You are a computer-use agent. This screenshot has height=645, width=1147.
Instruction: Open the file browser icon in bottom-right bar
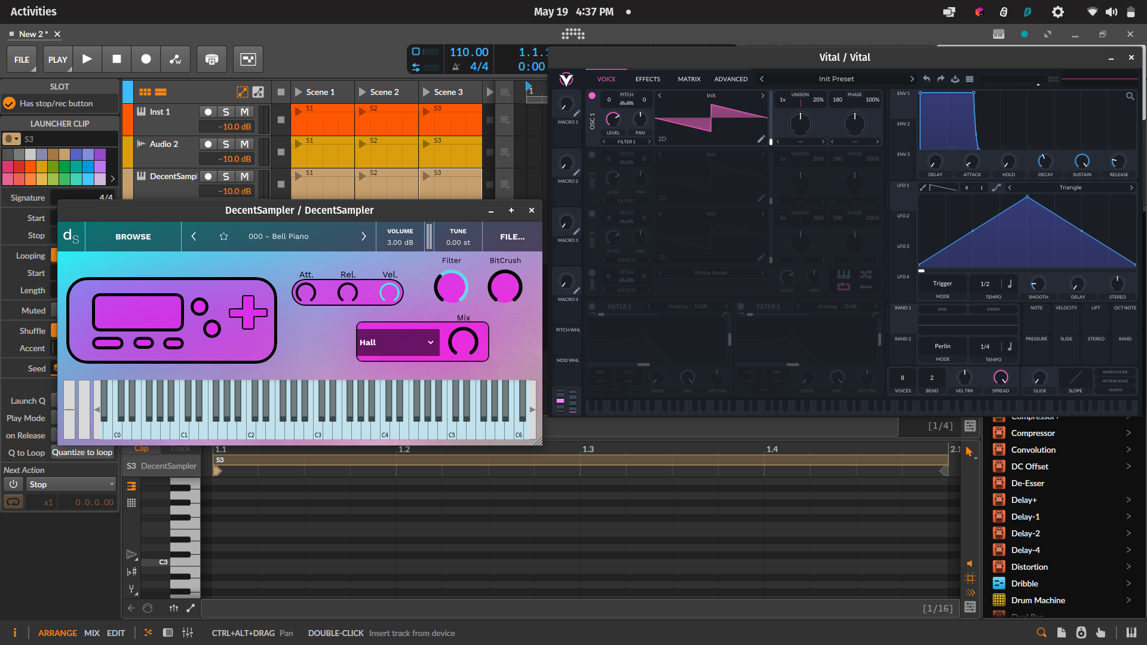coord(1061,633)
